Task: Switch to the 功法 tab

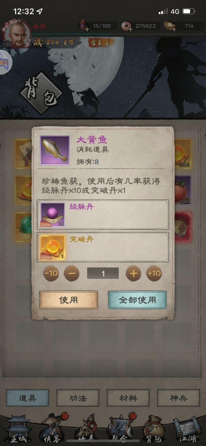Action: pos(78,398)
